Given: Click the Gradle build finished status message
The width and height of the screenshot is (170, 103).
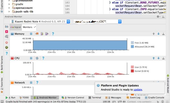Looking at the screenshot, I should point(46,102).
